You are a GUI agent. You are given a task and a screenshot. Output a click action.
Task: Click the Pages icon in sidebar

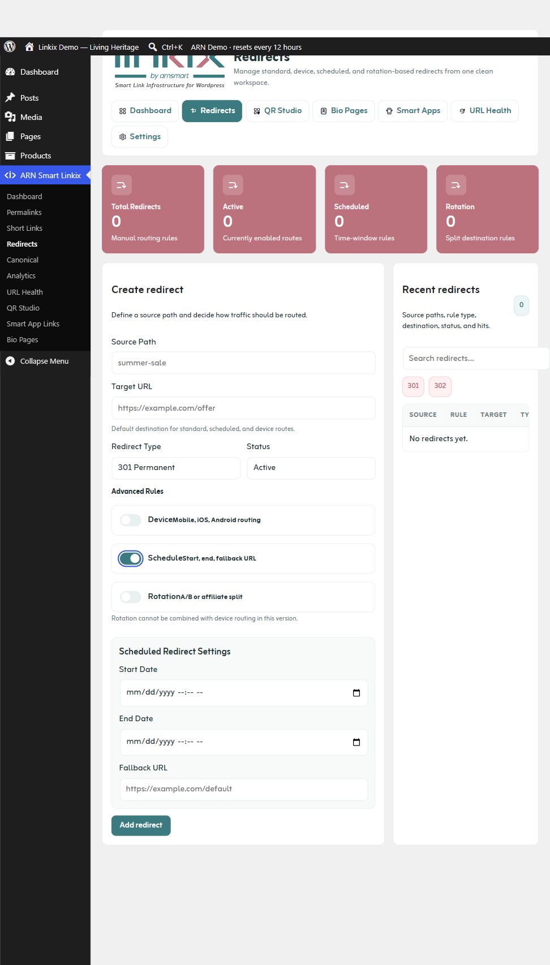10,136
